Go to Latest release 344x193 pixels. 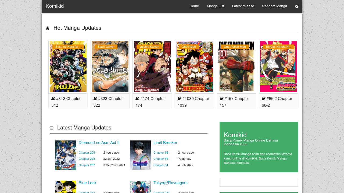point(243,6)
